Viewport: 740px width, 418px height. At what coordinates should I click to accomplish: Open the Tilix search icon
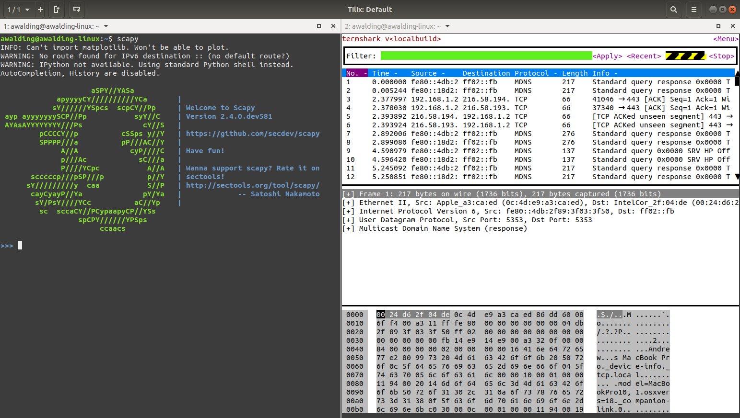click(x=674, y=10)
